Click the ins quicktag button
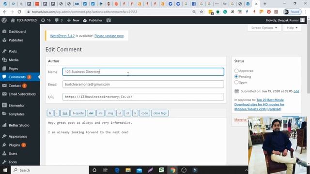310x174 pixels. coord(100,113)
